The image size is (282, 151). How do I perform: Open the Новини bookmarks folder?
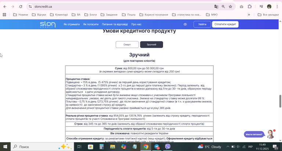tap(21, 15)
